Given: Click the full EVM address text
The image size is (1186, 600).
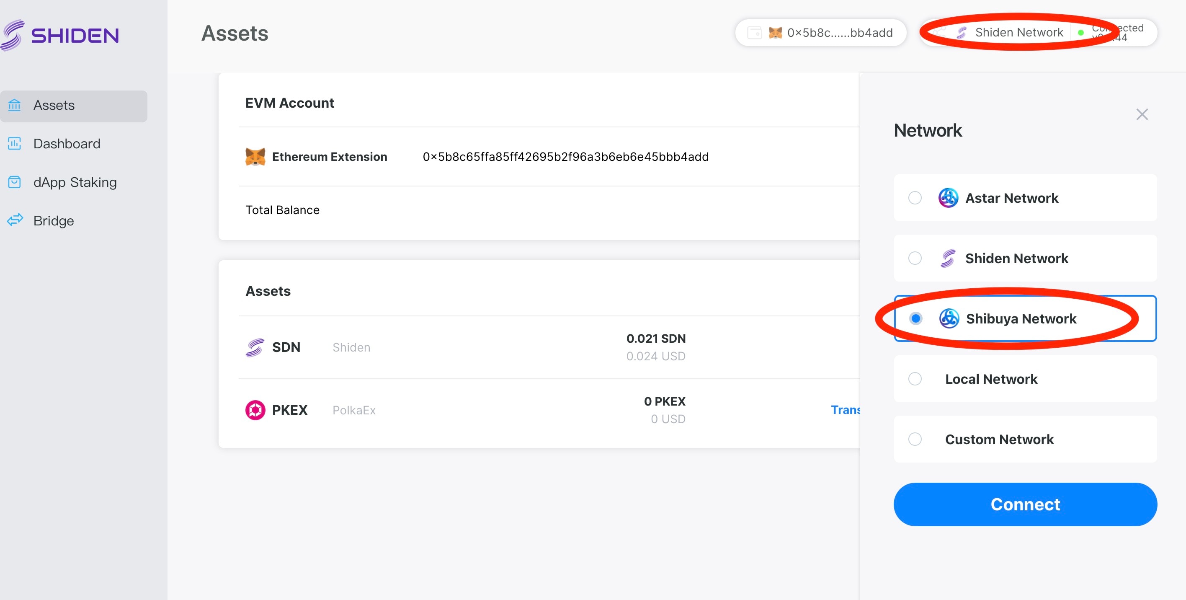Looking at the screenshot, I should pos(565,157).
